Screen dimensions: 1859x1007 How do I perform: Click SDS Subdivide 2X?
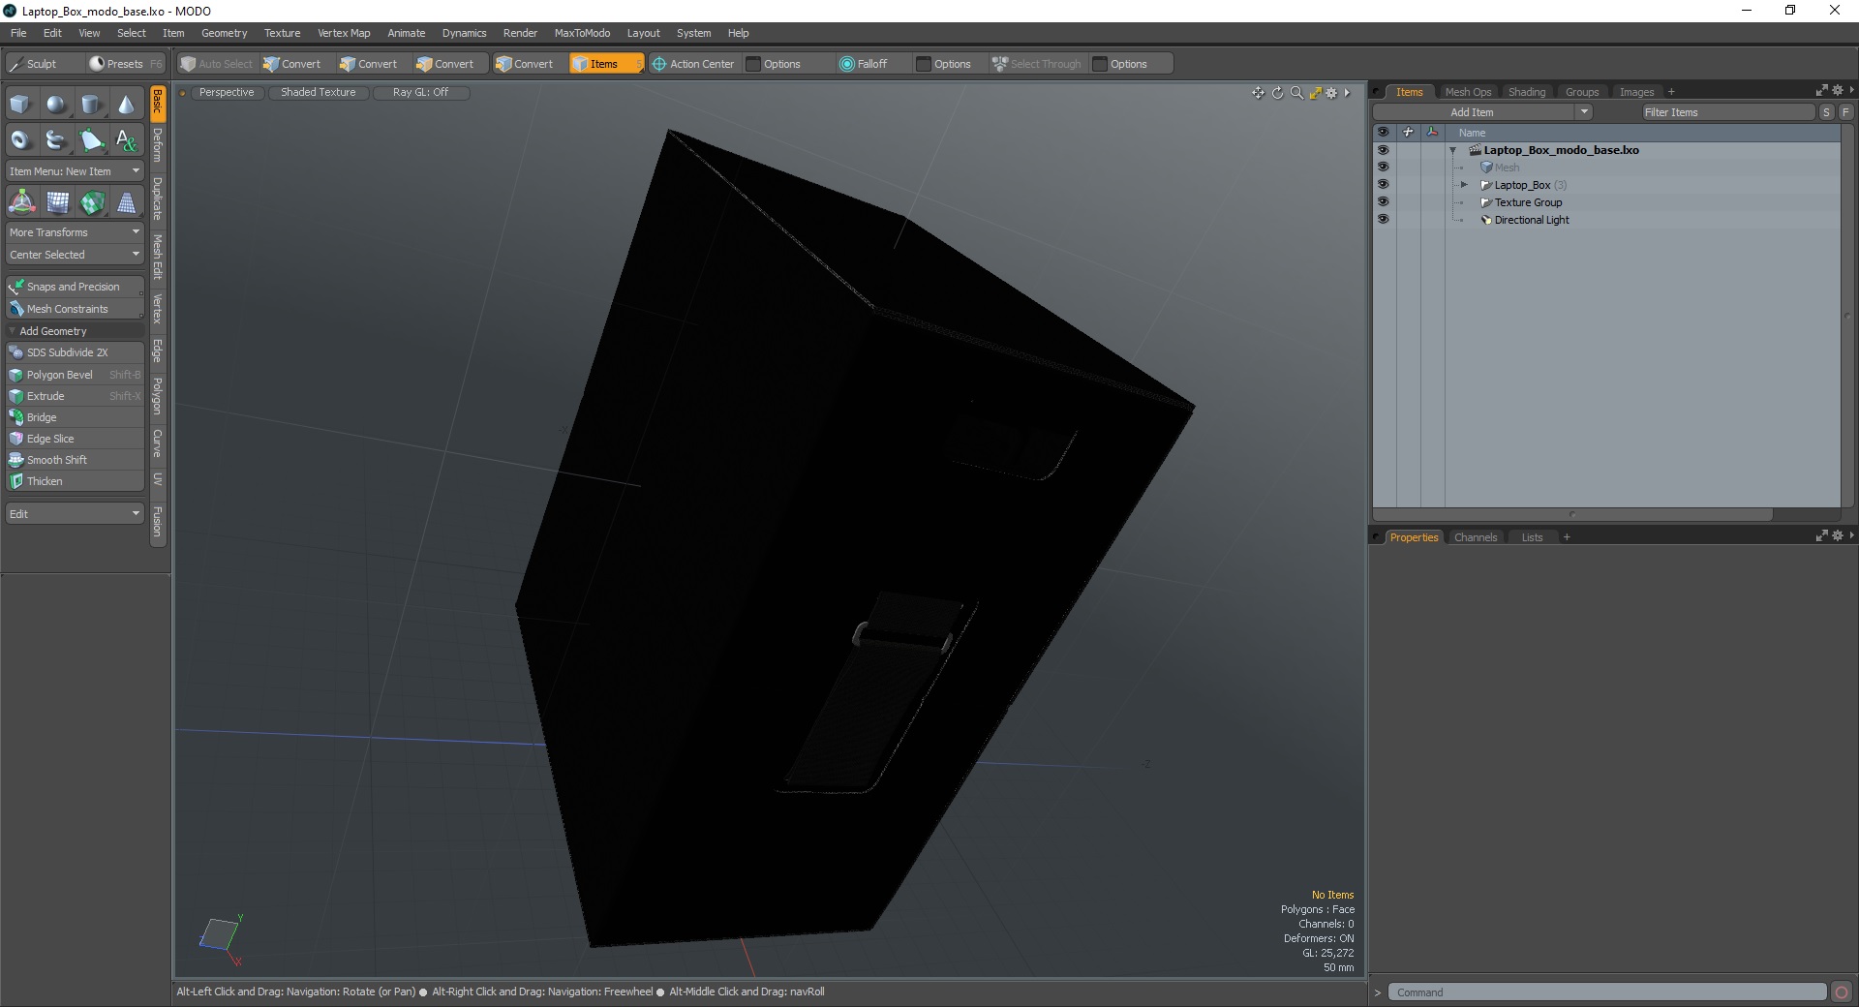click(75, 352)
